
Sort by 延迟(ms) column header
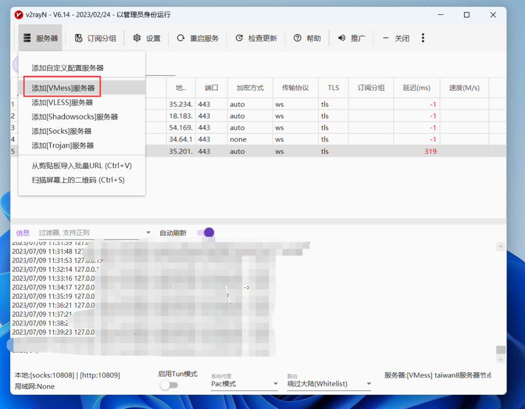point(417,88)
